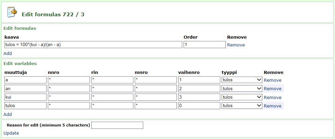Click vaihenro field for variable kui
The width and height of the screenshot is (335, 139).
point(199,97)
